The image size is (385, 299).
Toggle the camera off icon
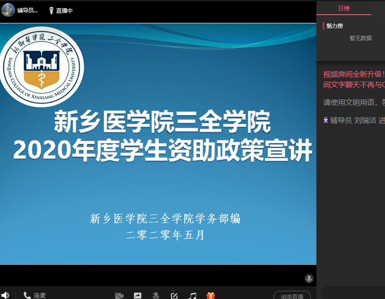click(119, 296)
